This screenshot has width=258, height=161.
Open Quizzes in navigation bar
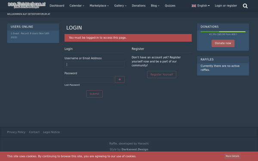tap(170, 6)
